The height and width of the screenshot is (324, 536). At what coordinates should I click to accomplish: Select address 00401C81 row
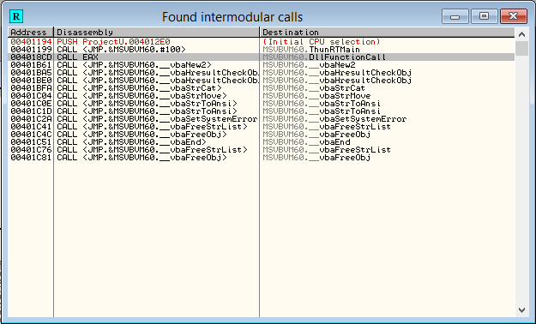(31, 157)
